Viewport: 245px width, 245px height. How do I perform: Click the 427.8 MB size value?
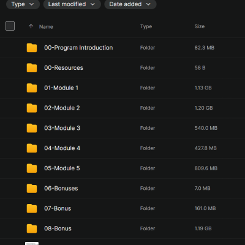tap(205, 148)
